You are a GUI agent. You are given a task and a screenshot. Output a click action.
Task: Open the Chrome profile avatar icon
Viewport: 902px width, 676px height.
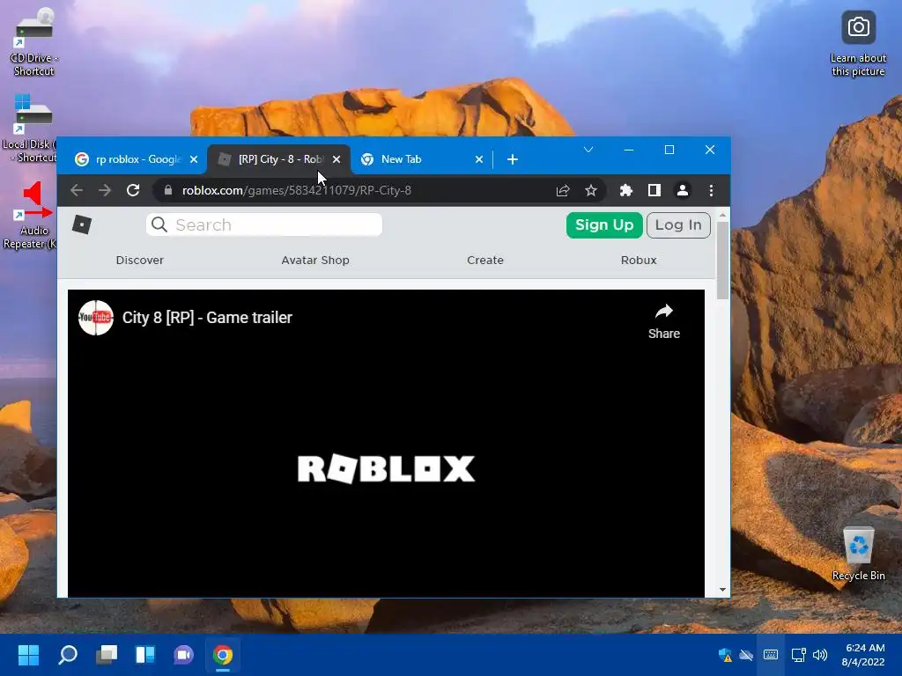click(683, 190)
